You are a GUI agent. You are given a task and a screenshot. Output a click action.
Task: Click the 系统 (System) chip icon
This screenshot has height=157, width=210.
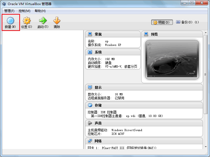point(90,52)
